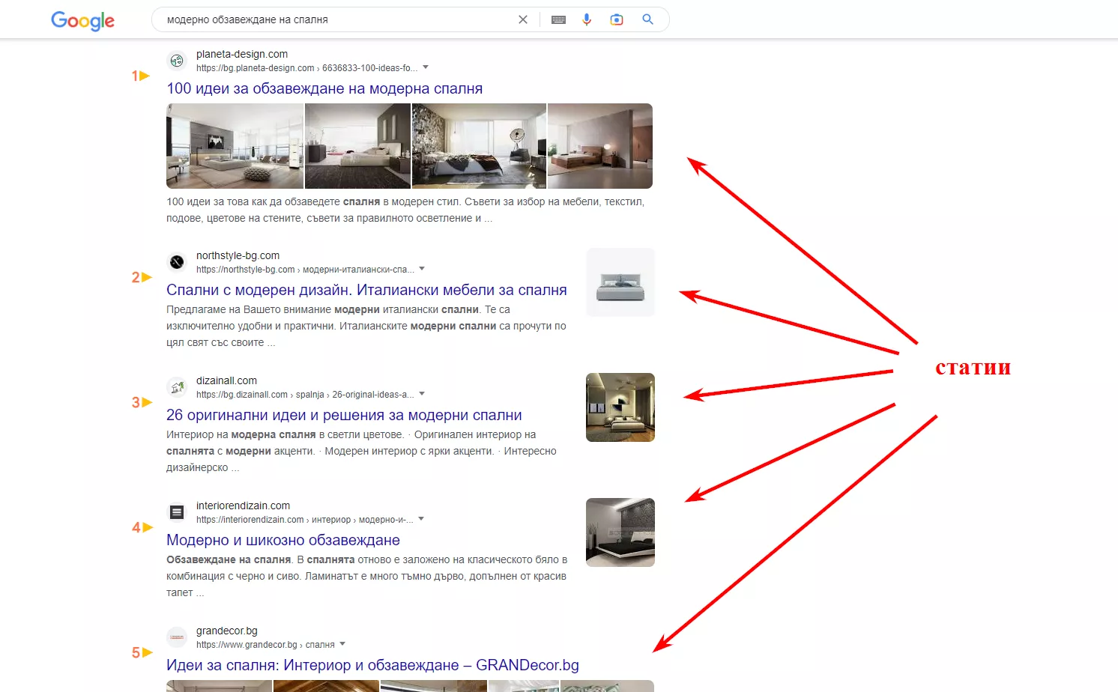The height and width of the screenshot is (692, 1118).
Task: Open first bedroom image in planeta-design result
Action: (235, 146)
